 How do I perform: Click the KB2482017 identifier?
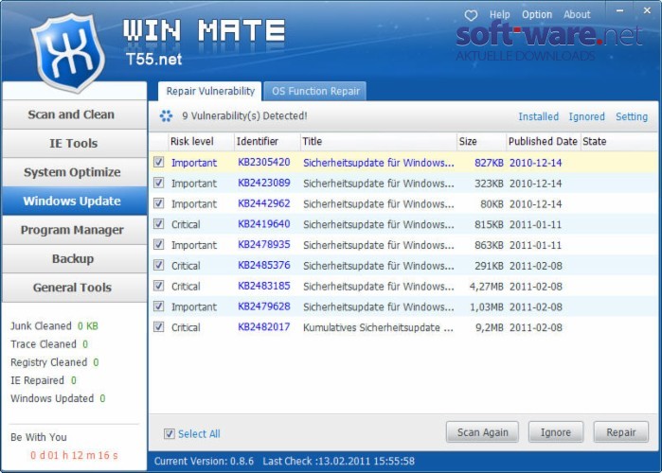264,327
